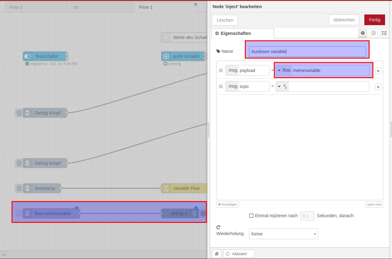Switch to the tts flow tab
Viewport: 392px width, 259px height.
tap(101, 7)
